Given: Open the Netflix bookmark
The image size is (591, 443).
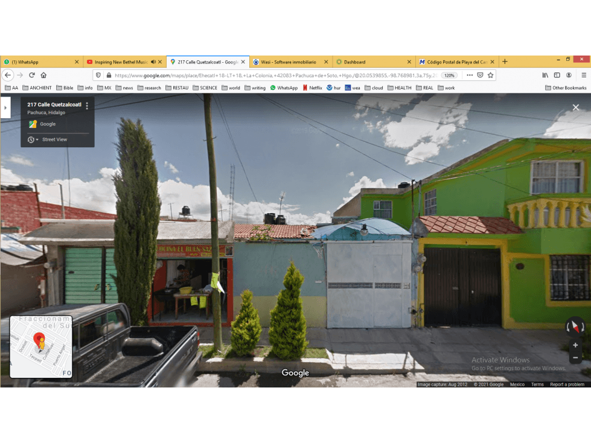Looking at the screenshot, I should [312, 88].
